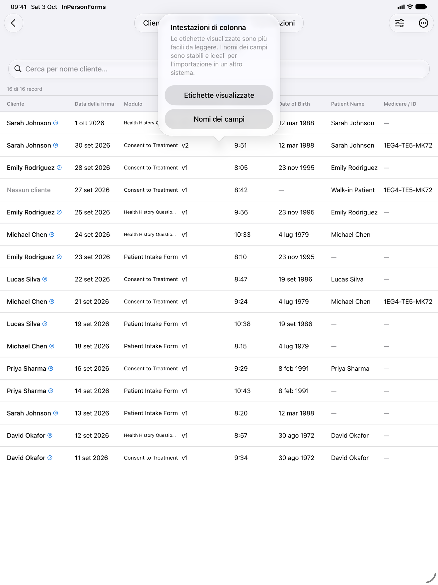Open Priya Sharma link icon, 16 set 2026 row

pyautogui.click(x=51, y=368)
